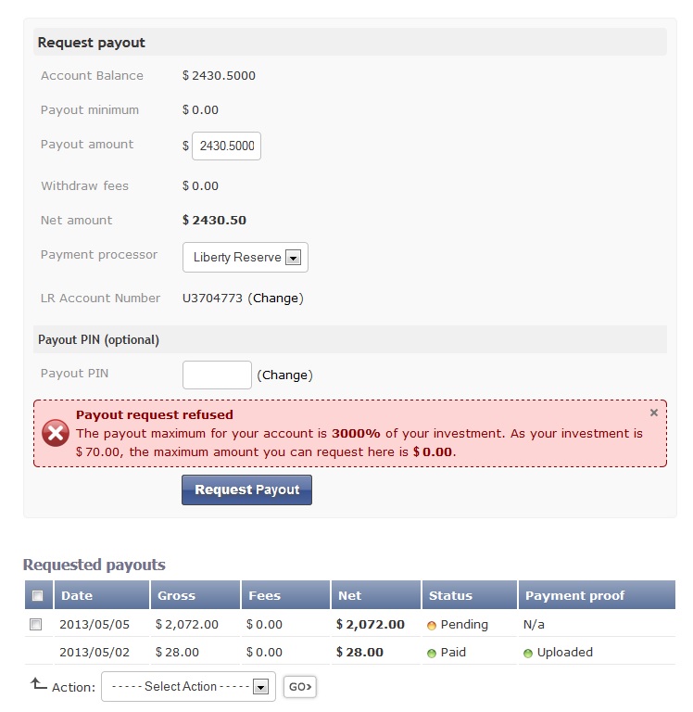Click into the Payout PIN field
The width and height of the screenshot is (693, 712).
[x=217, y=375]
